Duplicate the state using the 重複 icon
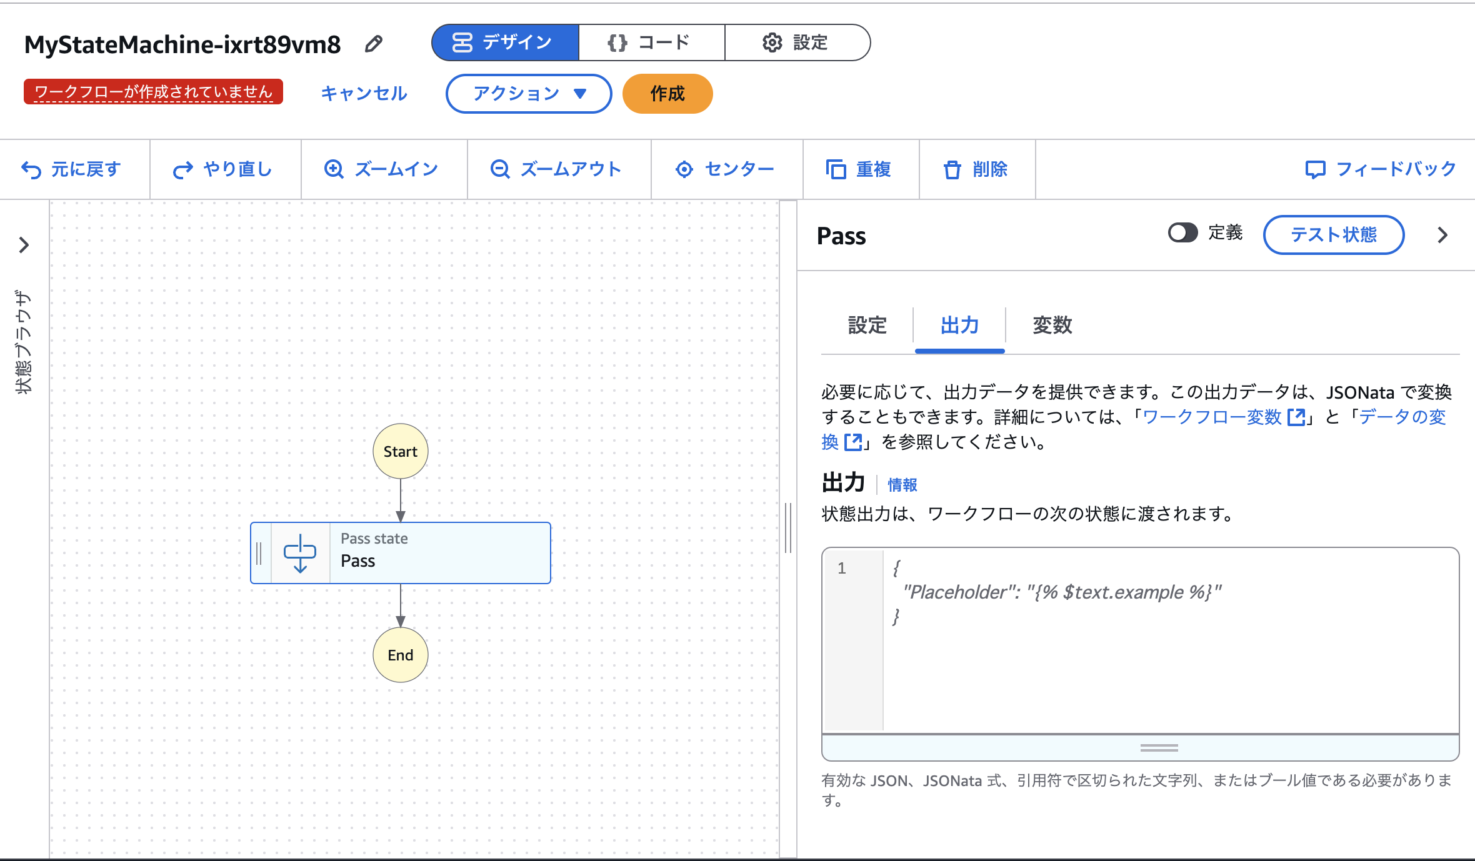The image size is (1475, 861). tap(836, 169)
